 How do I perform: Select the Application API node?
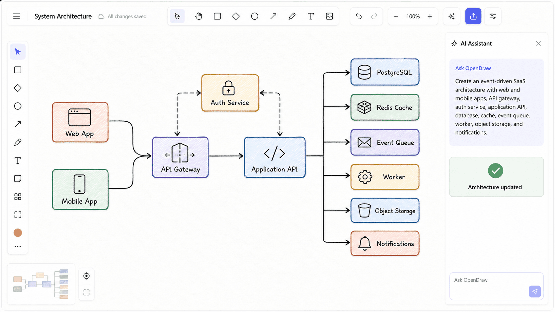point(275,157)
